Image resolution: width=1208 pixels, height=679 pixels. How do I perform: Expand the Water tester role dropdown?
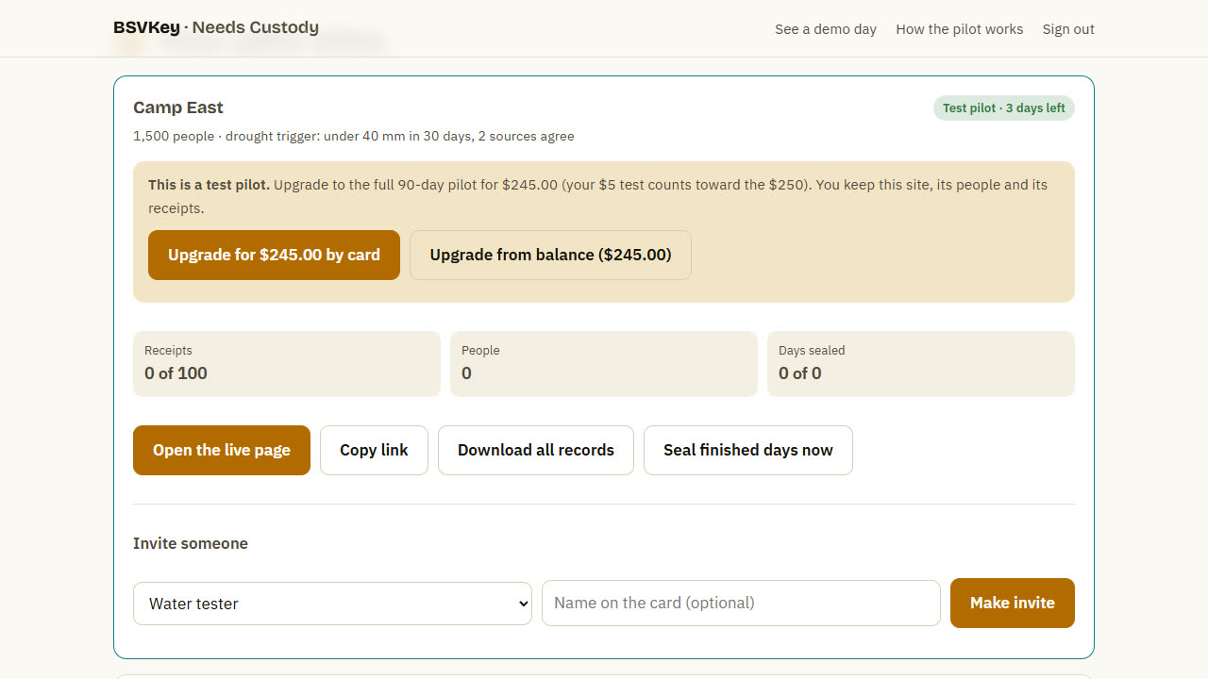click(x=332, y=604)
